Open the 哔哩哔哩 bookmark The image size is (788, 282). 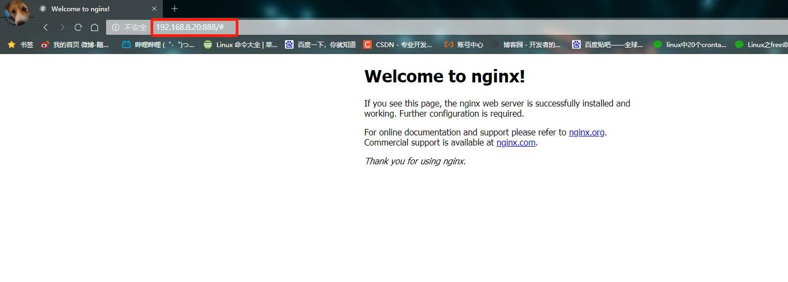(x=158, y=45)
